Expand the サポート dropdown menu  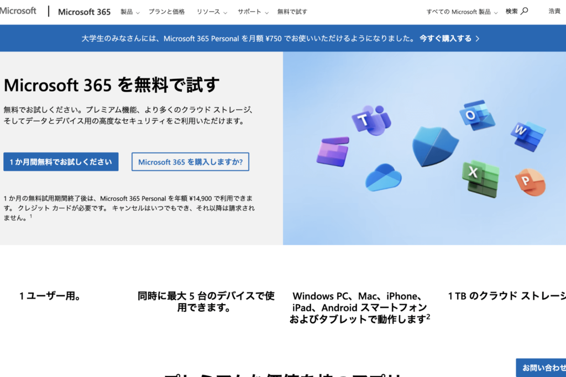pyautogui.click(x=253, y=12)
